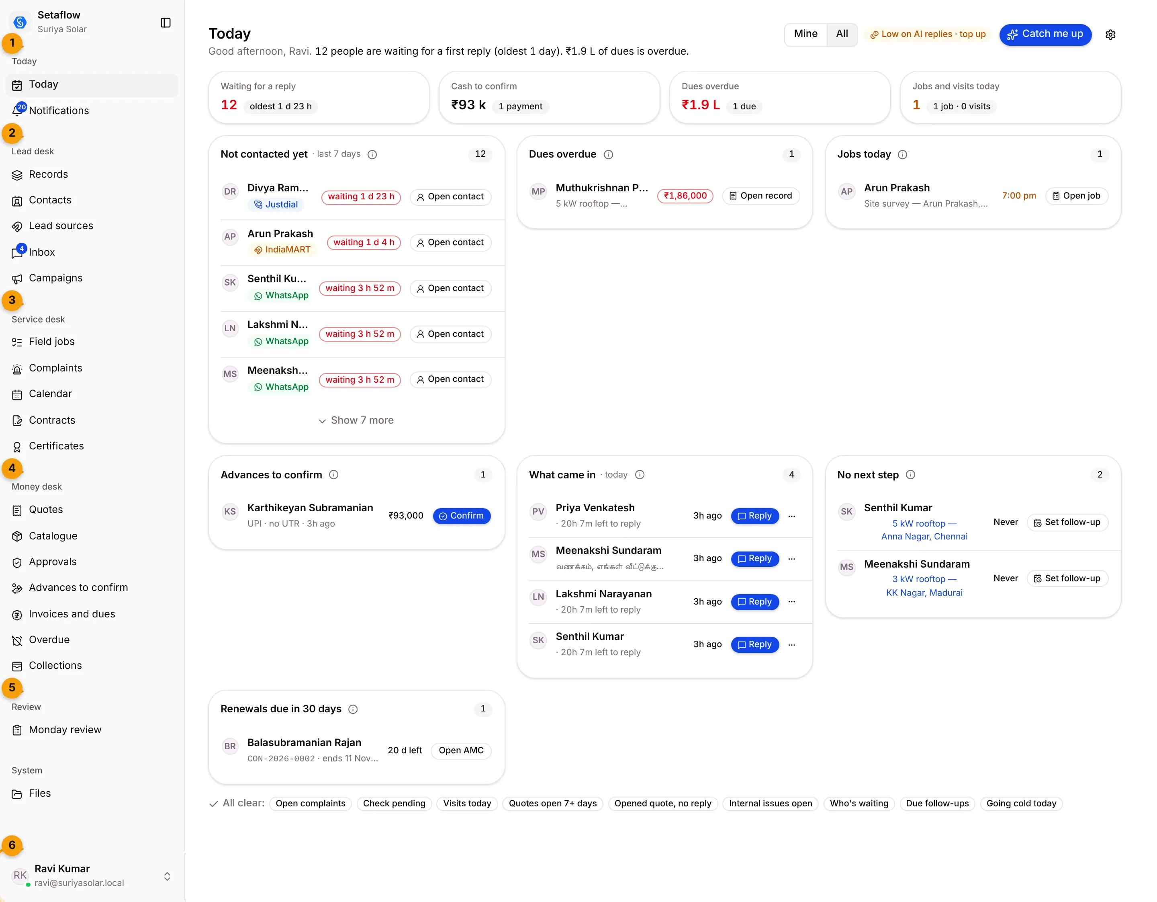
Task: Click the ₹1,86,000 overdue amount badge
Action: 685,196
